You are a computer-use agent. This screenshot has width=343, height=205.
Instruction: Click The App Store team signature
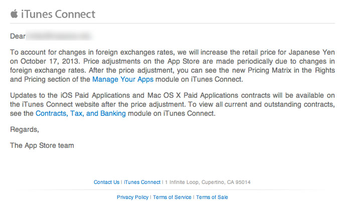click(x=42, y=145)
